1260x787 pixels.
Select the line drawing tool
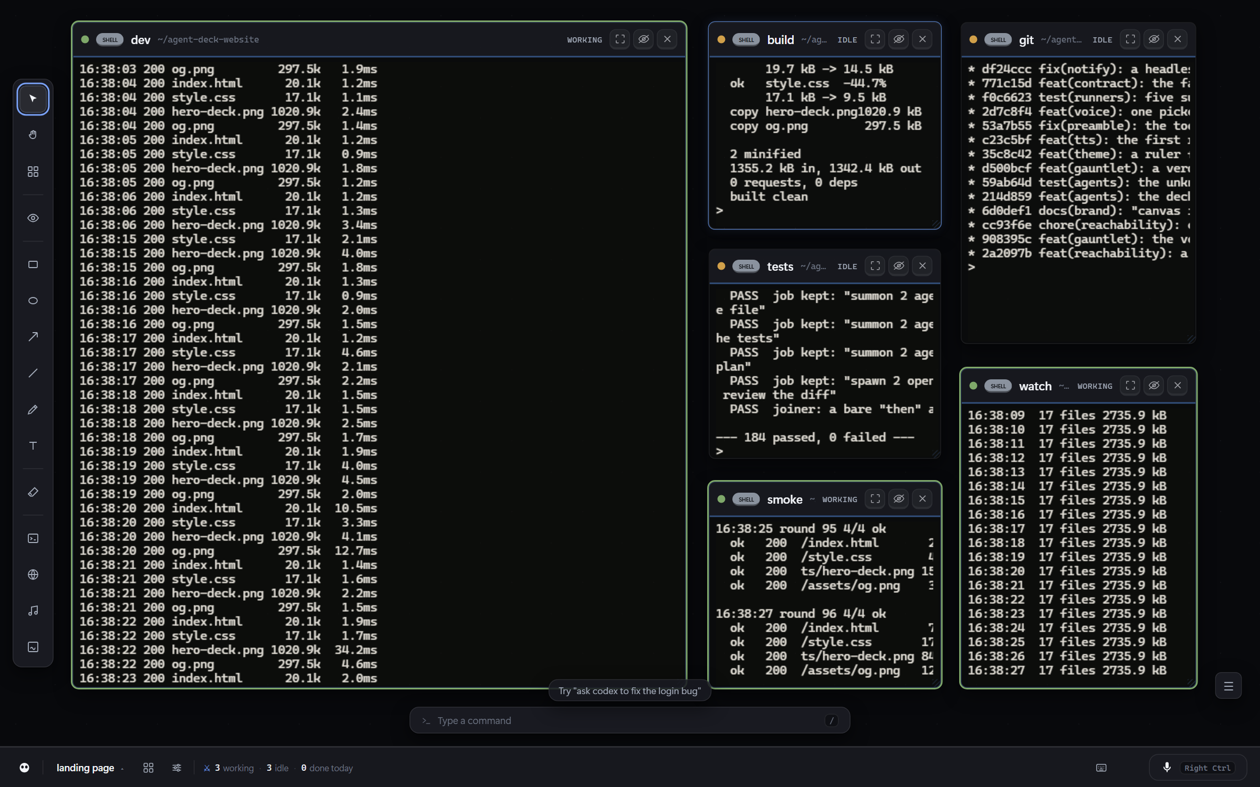point(33,373)
